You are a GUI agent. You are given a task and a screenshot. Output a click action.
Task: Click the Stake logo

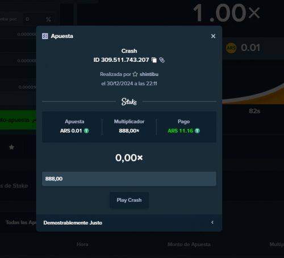pyautogui.click(x=129, y=101)
